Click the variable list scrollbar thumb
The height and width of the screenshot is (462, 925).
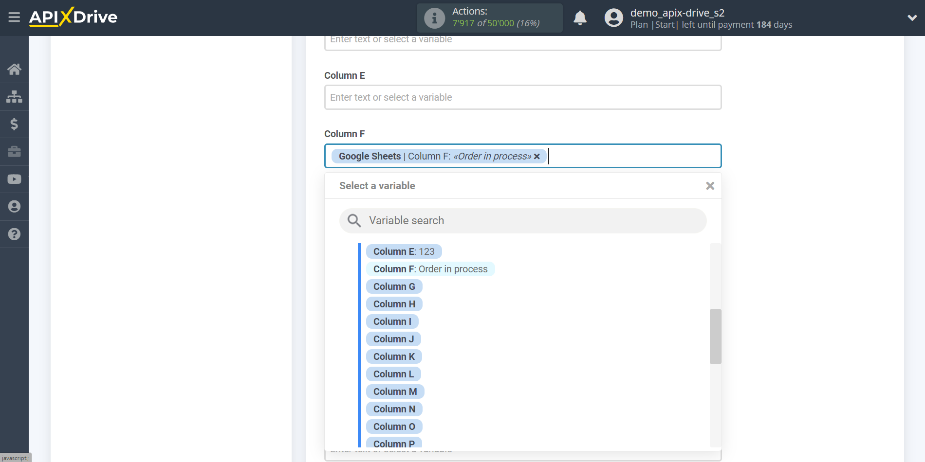(x=715, y=337)
